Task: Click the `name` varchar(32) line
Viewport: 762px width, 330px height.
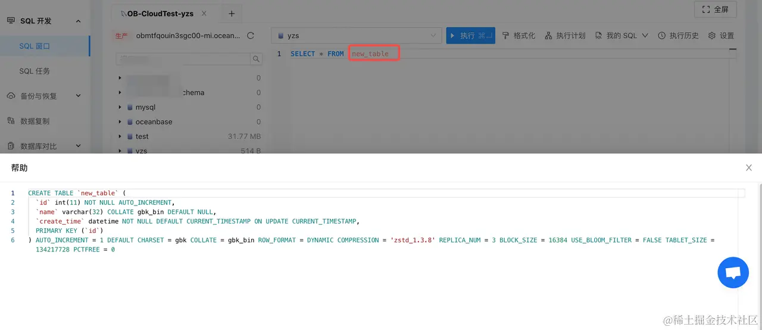Action: click(x=126, y=211)
